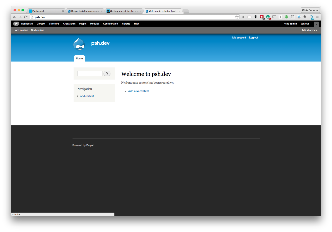332x232 pixels.
Task: Click the blue V-shaped extension icon
Action: pos(299,17)
